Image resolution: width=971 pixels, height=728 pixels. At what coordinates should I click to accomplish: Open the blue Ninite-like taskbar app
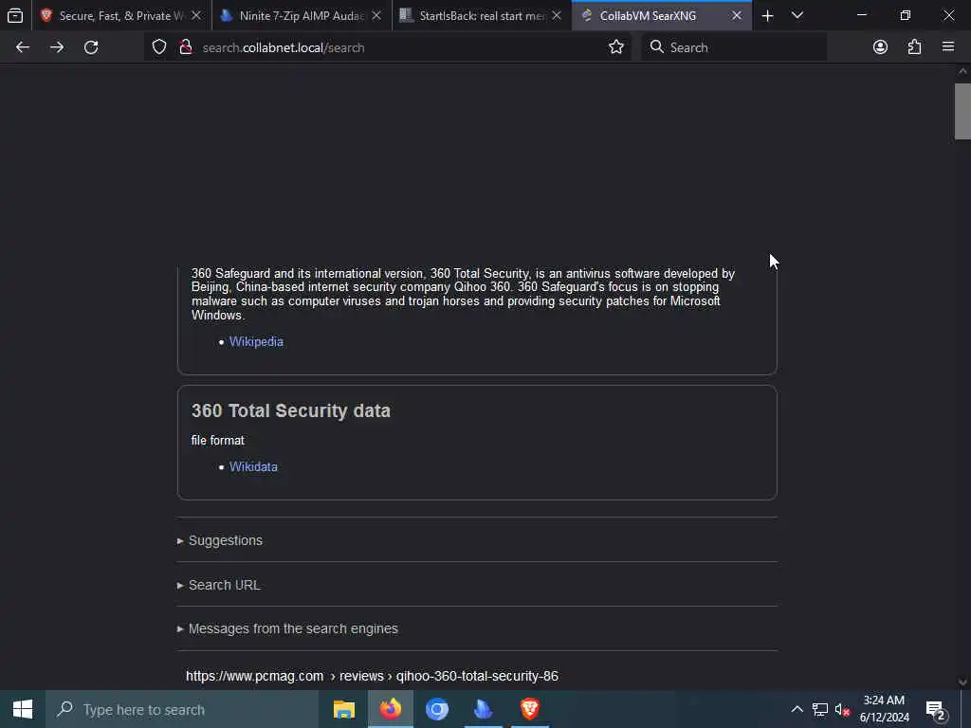pos(483,709)
